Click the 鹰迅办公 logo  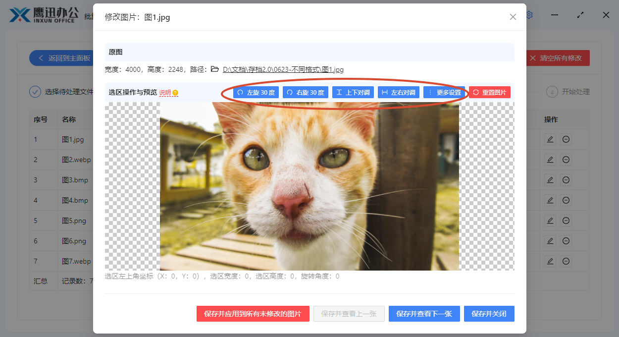44,15
